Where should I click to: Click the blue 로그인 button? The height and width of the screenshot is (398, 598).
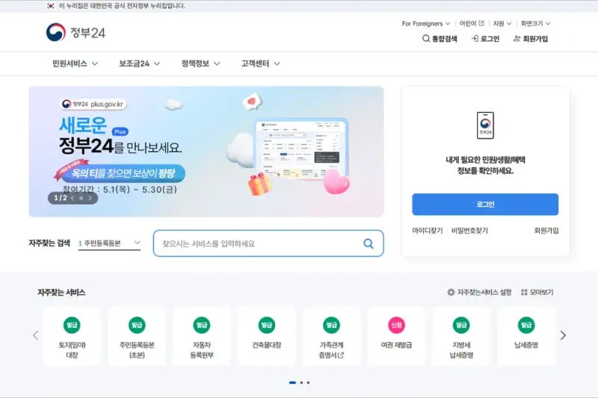pyautogui.click(x=485, y=204)
